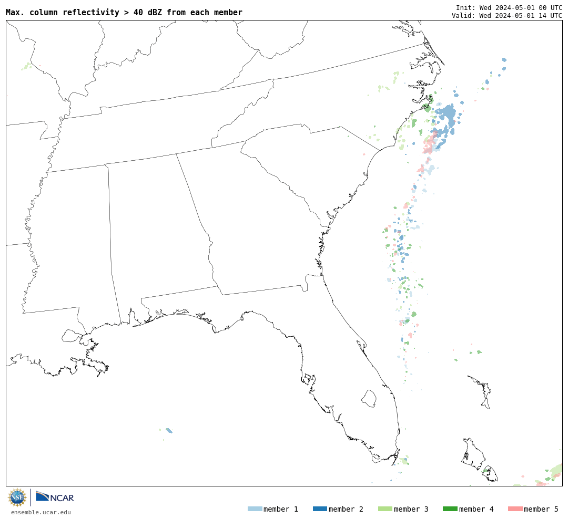Click the member 3 light green swatch
This screenshot has width=568, height=519.
(x=385, y=509)
